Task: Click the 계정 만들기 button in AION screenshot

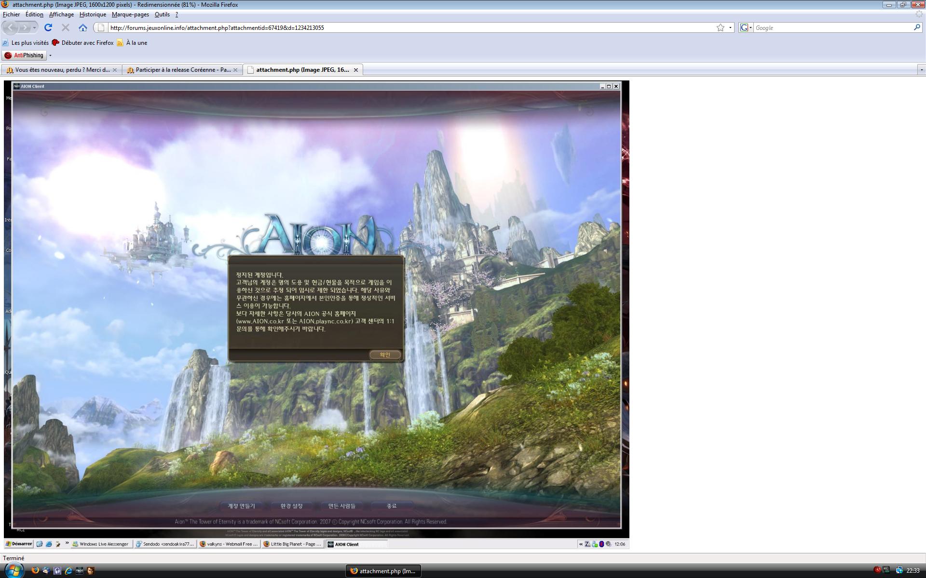Action: coord(241,506)
